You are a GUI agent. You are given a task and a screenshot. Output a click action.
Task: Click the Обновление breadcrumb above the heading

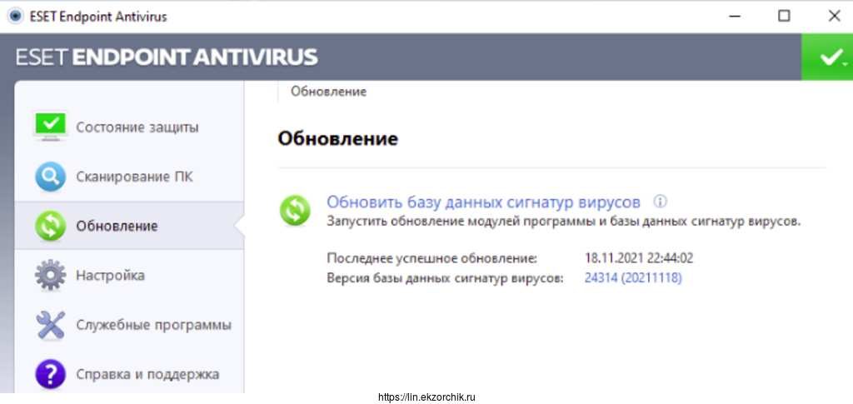[x=328, y=92]
